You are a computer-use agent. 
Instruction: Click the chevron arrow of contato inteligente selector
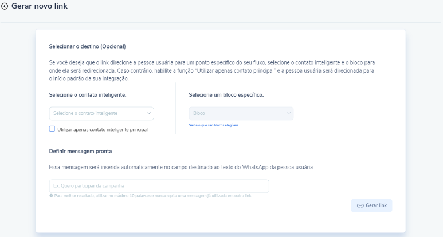coord(149,113)
